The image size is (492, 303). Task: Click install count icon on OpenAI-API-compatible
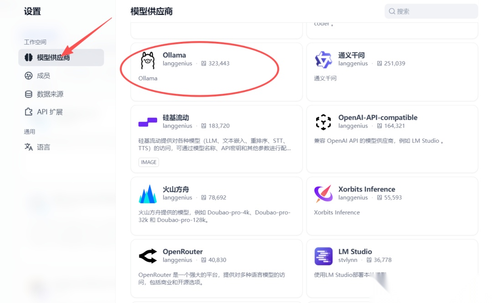[379, 126]
